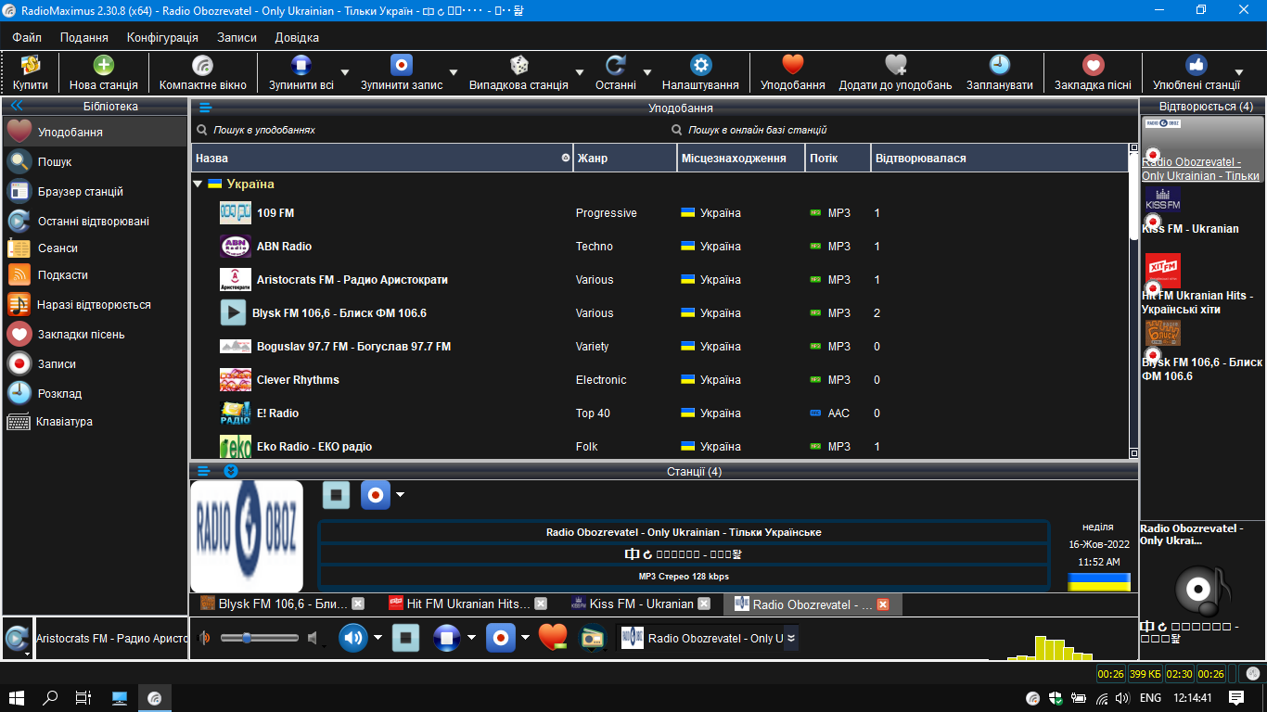Viewport: 1267px width, 712px height.
Task: Open Наразі відтворюється in the sidebar
Action: click(95, 304)
